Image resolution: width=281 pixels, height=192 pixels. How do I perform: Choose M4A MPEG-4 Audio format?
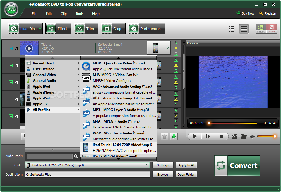click(119, 124)
